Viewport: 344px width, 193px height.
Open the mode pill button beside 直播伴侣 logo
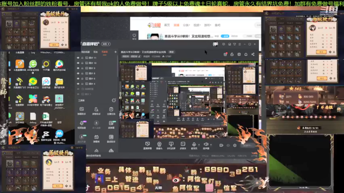point(106,44)
